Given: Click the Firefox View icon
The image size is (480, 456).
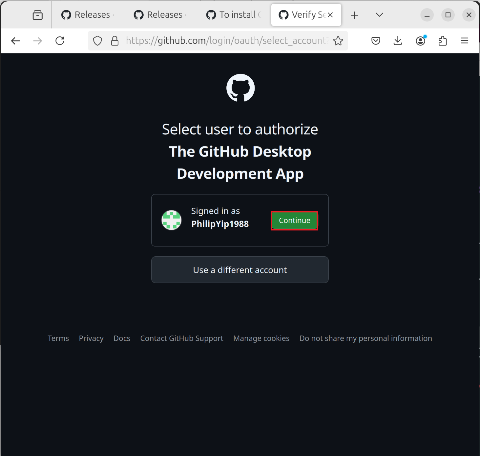Looking at the screenshot, I should click(38, 15).
